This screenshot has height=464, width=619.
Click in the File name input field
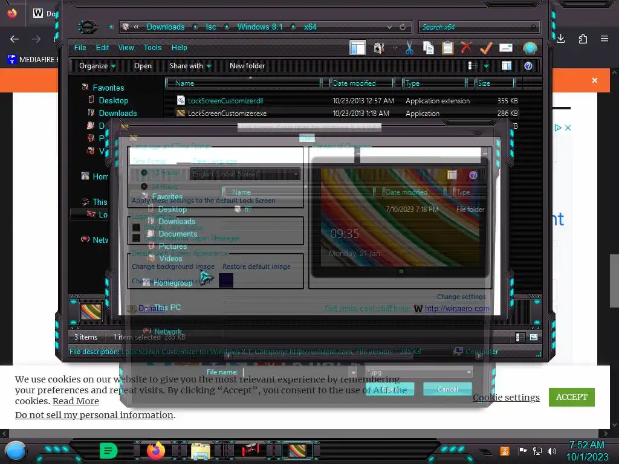(295, 372)
